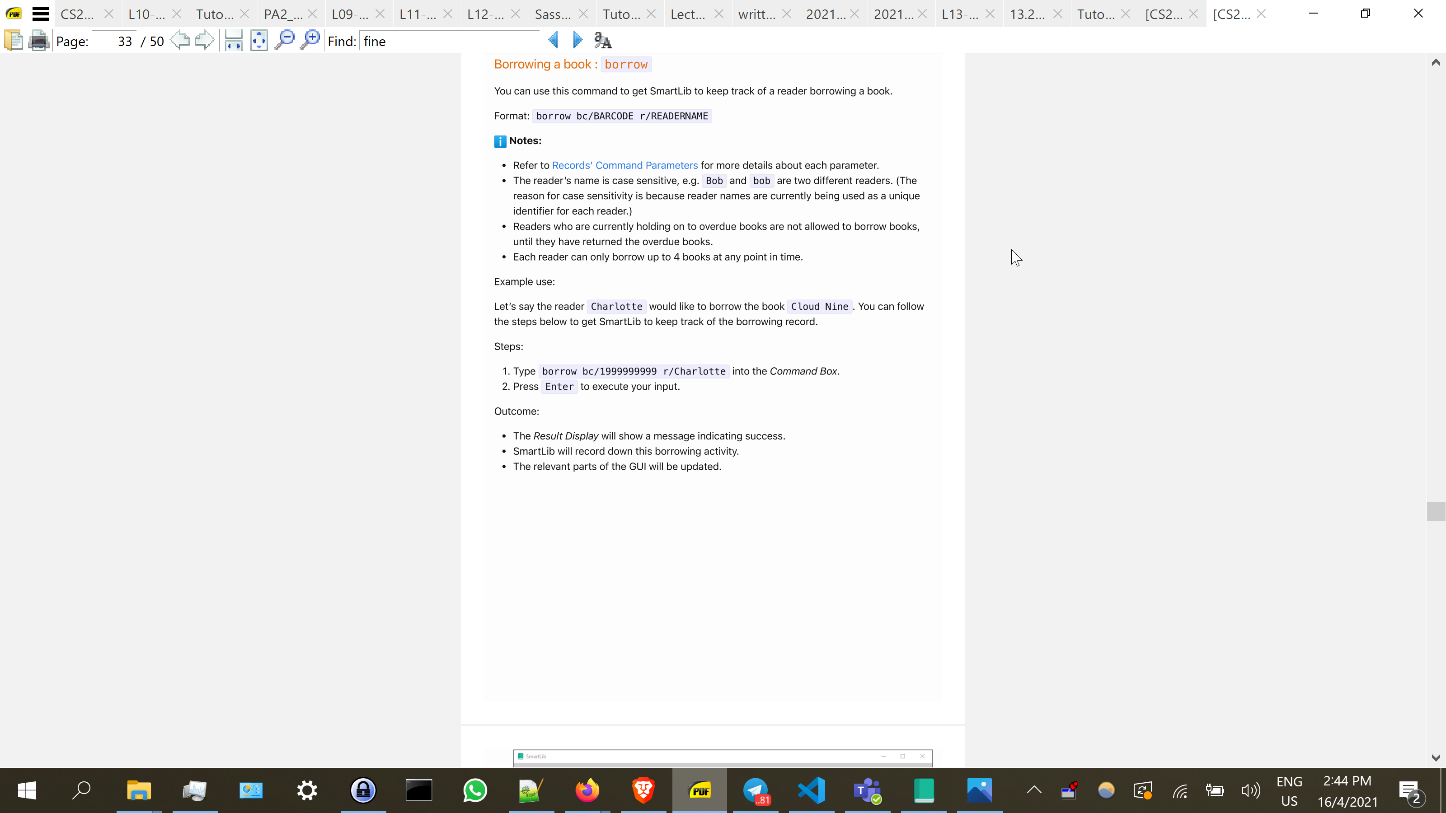
Task: Go to next page arrow
Action: (x=205, y=40)
